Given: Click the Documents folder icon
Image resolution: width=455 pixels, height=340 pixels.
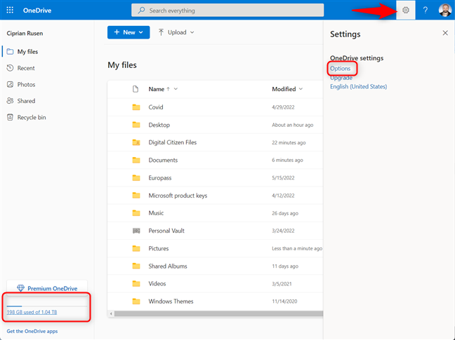Looking at the screenshot, I should [x=136, y=160].
